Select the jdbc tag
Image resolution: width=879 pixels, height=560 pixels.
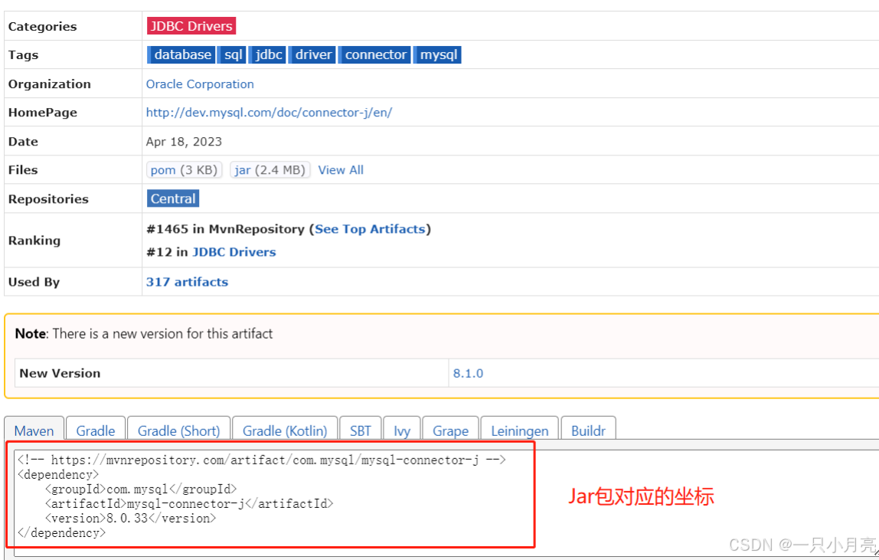point(267,54)
